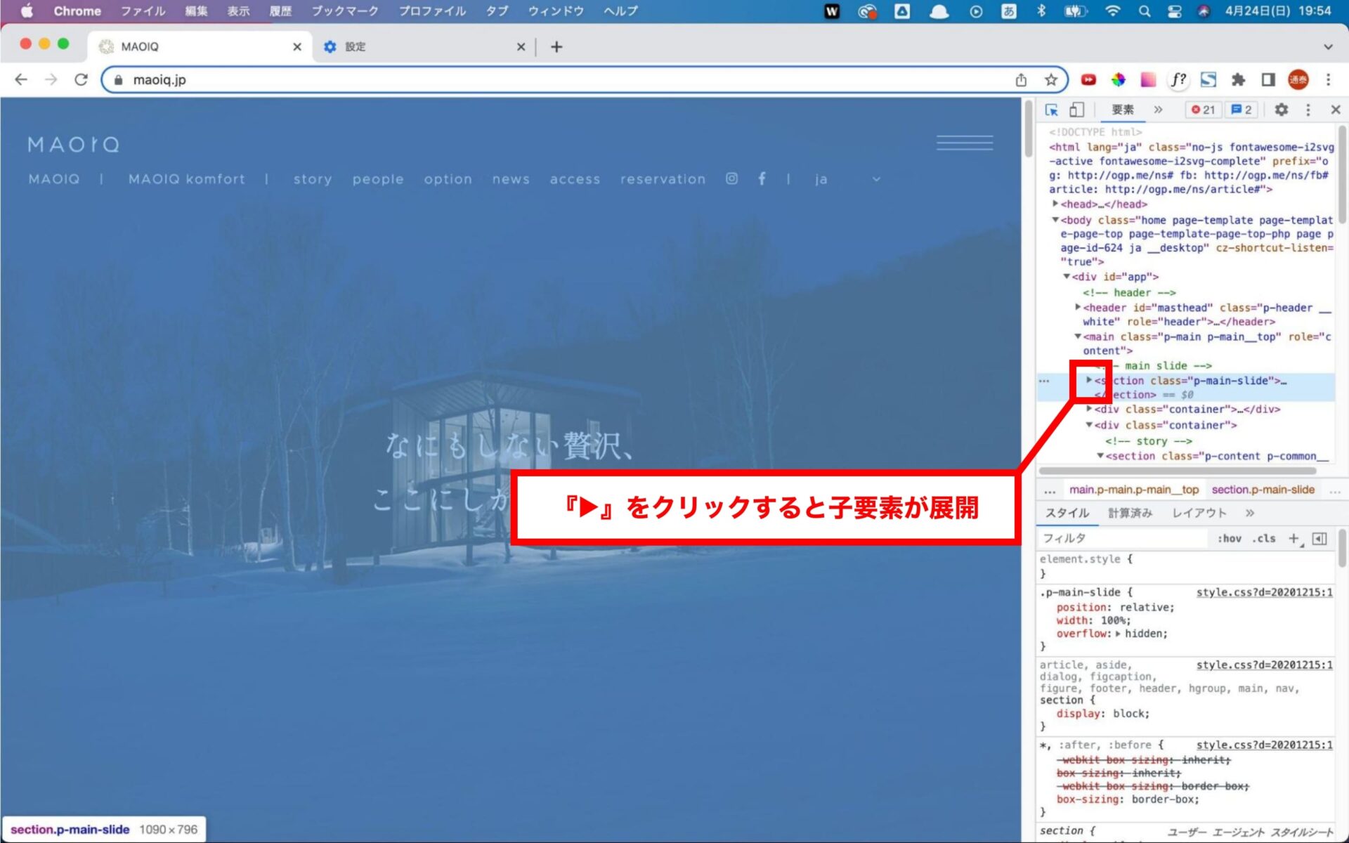Expand the first collapsed div container node
The image size is (1349, 843).
coord(1089,409)
